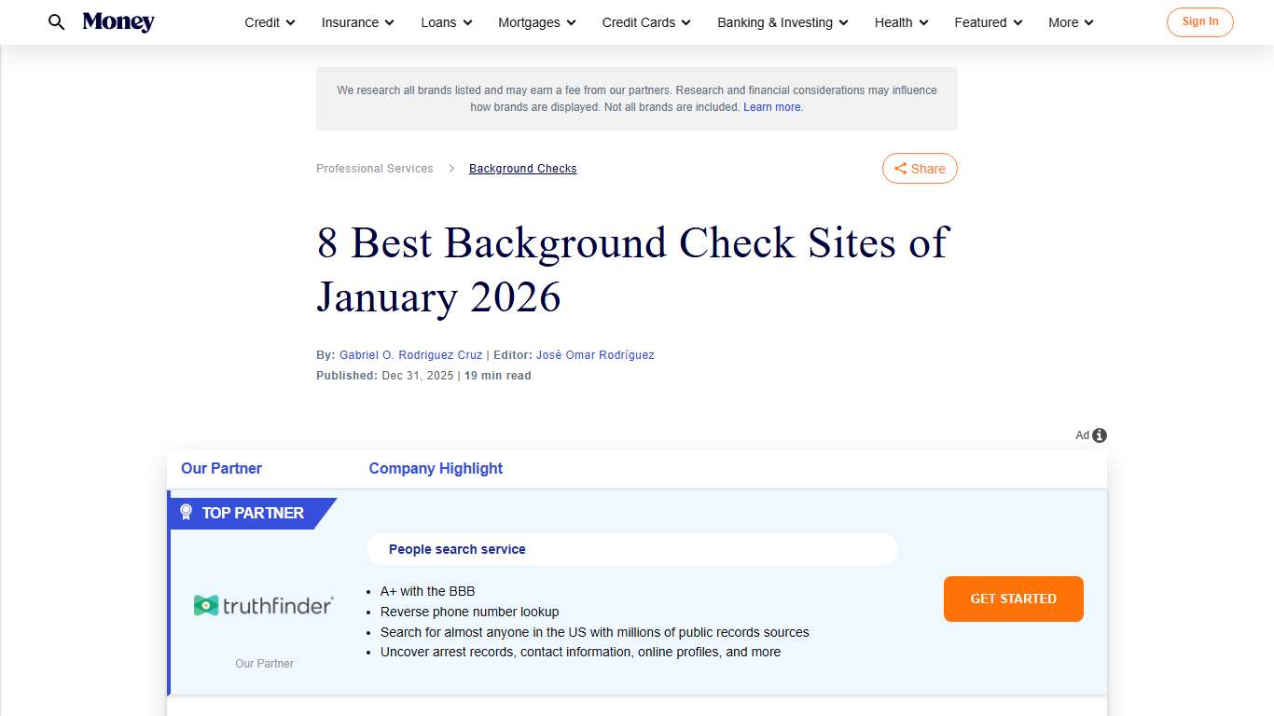Select Mortgages in the navigation bar
Image resolution: width=1274 pixels, height=716 pixels.
(536, 21)
